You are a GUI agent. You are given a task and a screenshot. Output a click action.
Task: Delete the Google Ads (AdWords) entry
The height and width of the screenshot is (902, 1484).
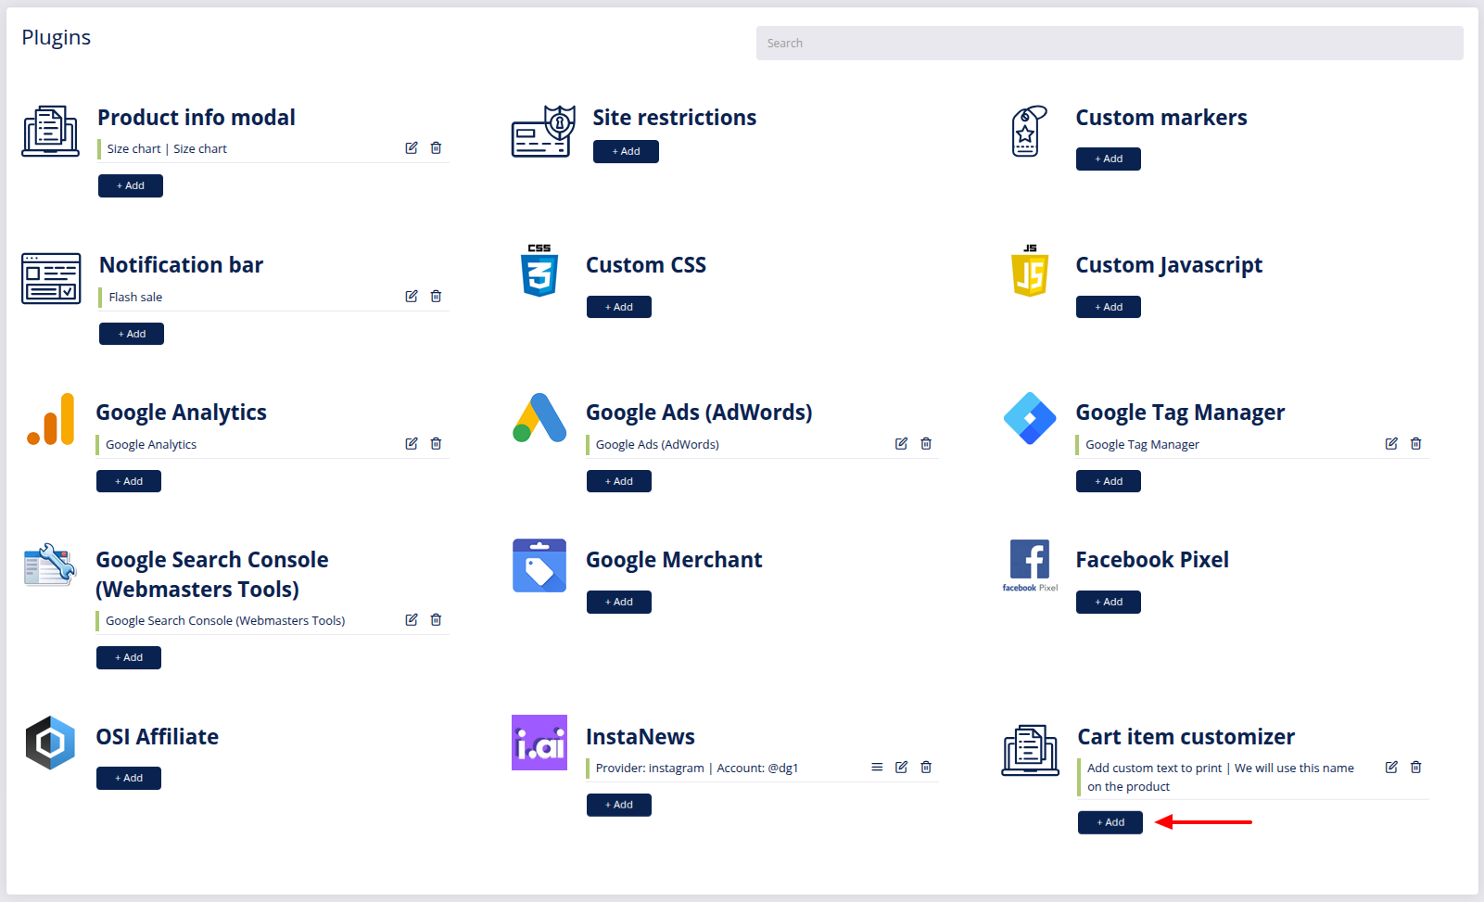click(x=925, y=443)
